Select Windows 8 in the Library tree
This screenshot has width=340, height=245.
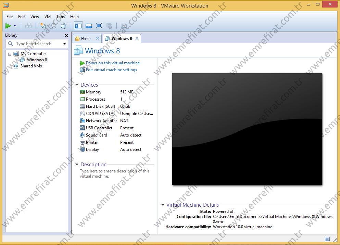click(37, 60)
